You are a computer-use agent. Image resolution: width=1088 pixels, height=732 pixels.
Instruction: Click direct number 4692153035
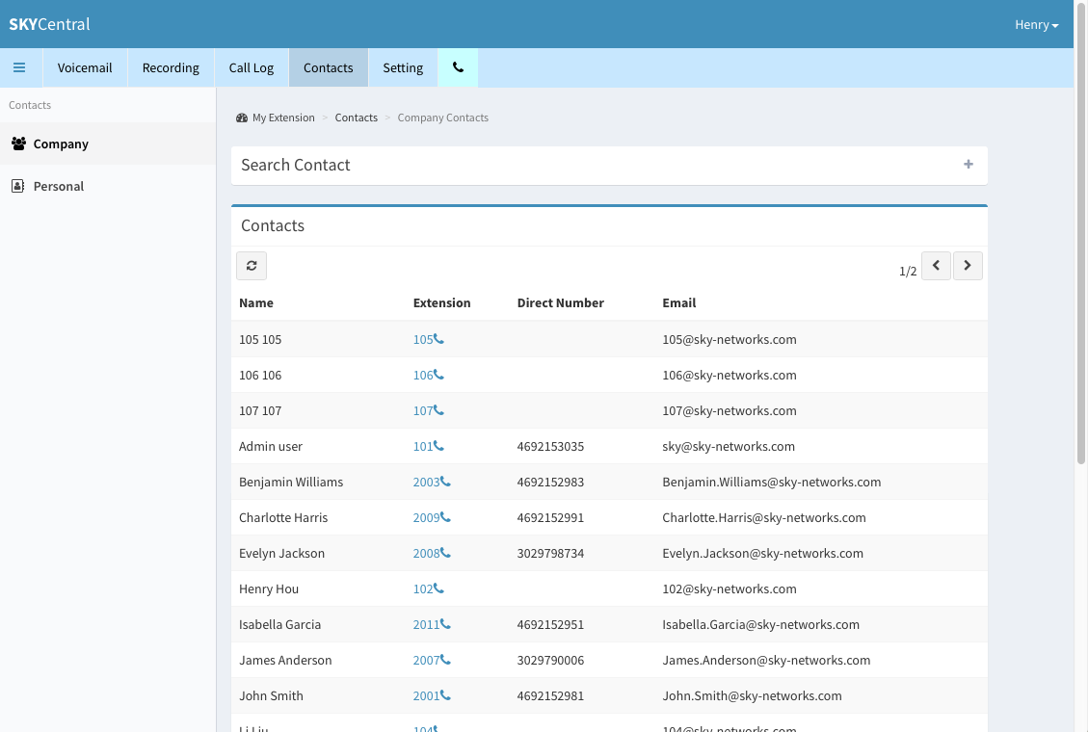pos(550,446)
